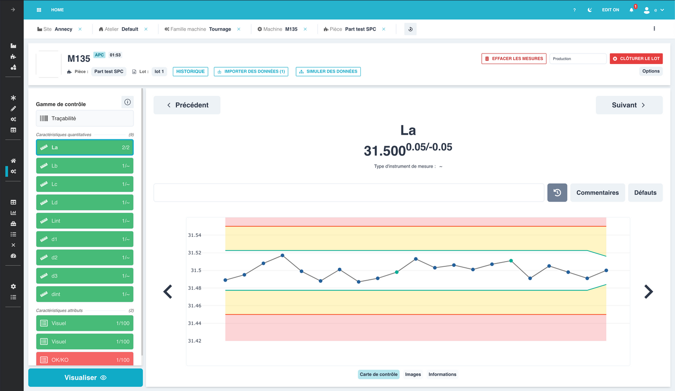Image resolution: width=675 pixels, height=391 pixels.
Task: Remove the Annecy site filter
Action: pos(80,29)
